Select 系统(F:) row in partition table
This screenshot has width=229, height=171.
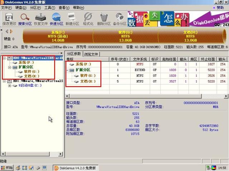tap(146, 64)
